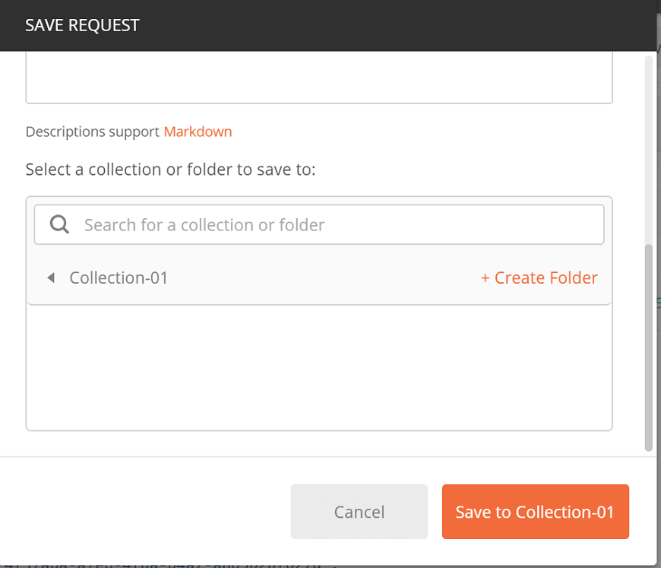Select Collection-01 as save destination

pyautogui.click(x=119, y=278)
